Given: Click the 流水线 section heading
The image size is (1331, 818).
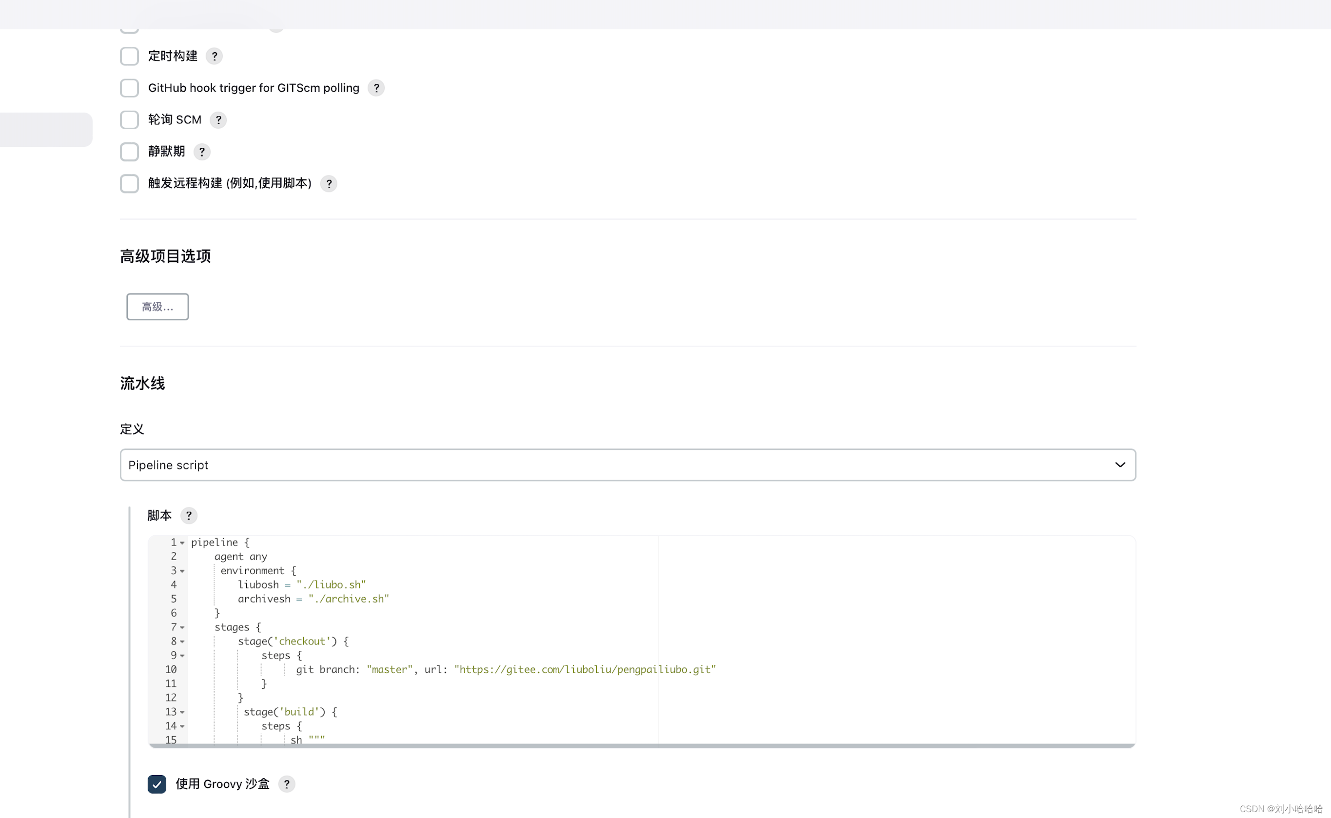Looking at the screenshot, I should coord(142,384).
